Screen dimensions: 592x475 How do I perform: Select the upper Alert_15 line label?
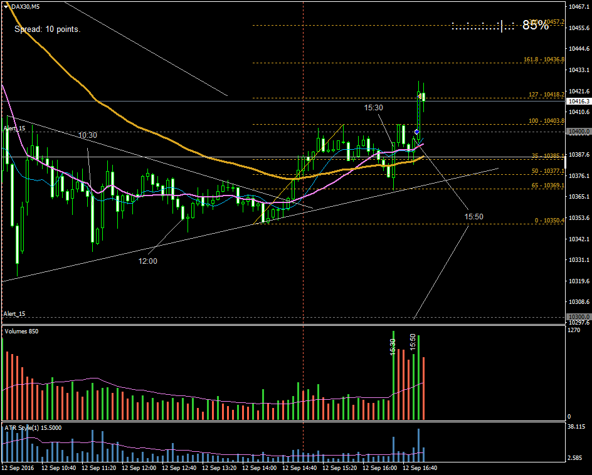tap(14, 128)
